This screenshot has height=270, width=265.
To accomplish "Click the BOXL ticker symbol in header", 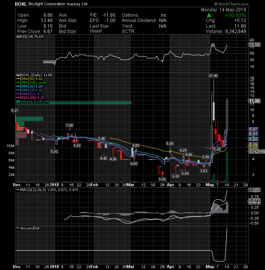I will point(21,4).
